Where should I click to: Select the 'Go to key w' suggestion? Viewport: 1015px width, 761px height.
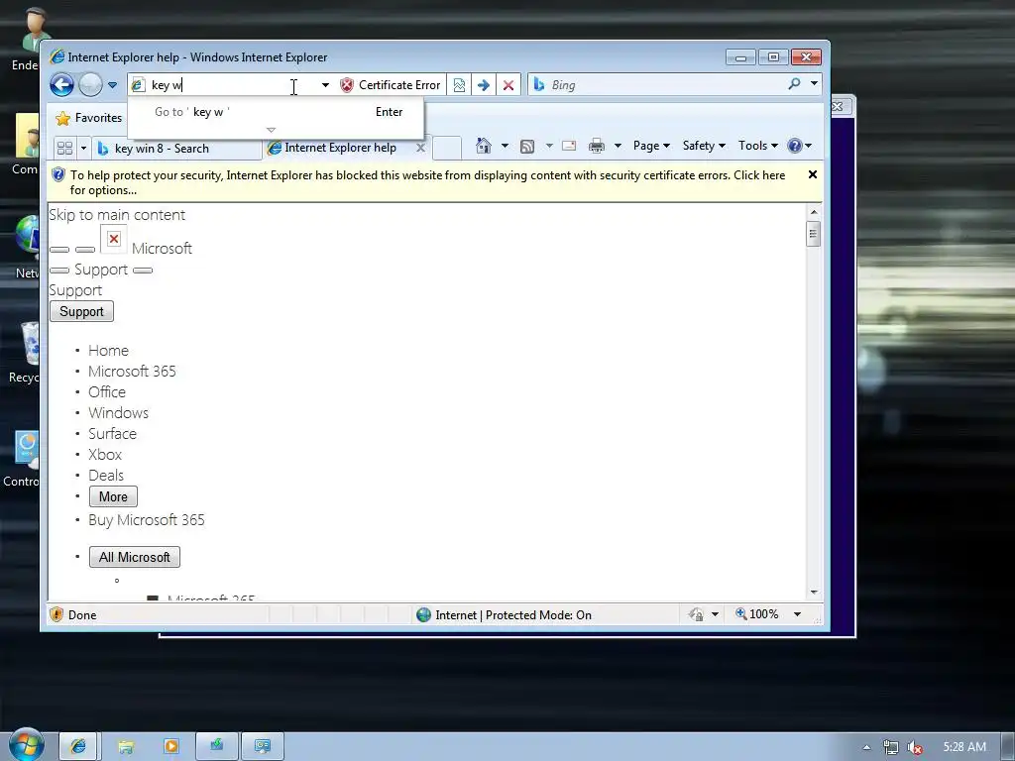pyautogui.click(x=276, y=112)
